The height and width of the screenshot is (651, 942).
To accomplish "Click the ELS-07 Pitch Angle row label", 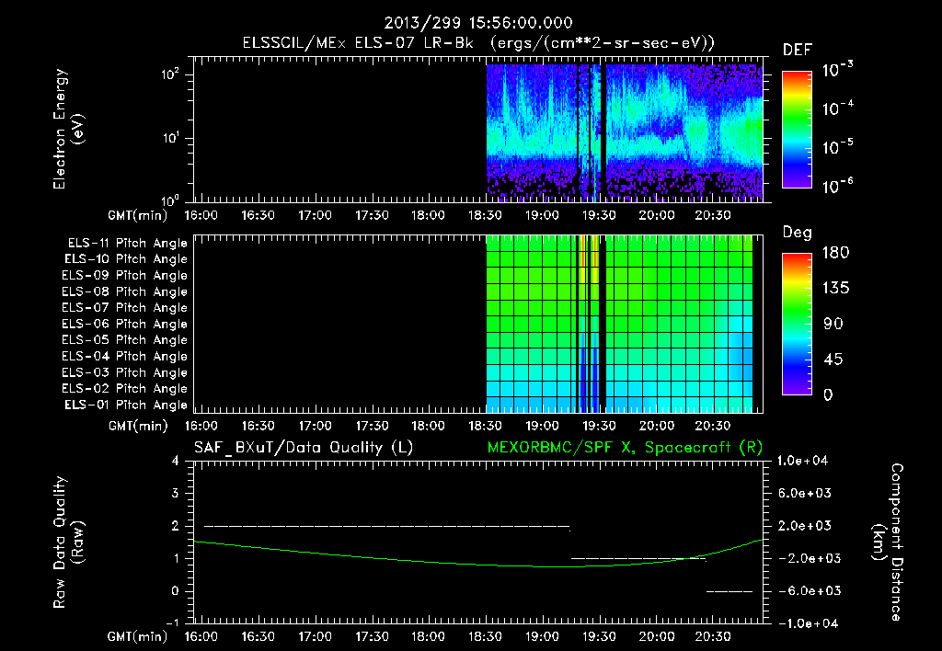I will coord(125,308).
